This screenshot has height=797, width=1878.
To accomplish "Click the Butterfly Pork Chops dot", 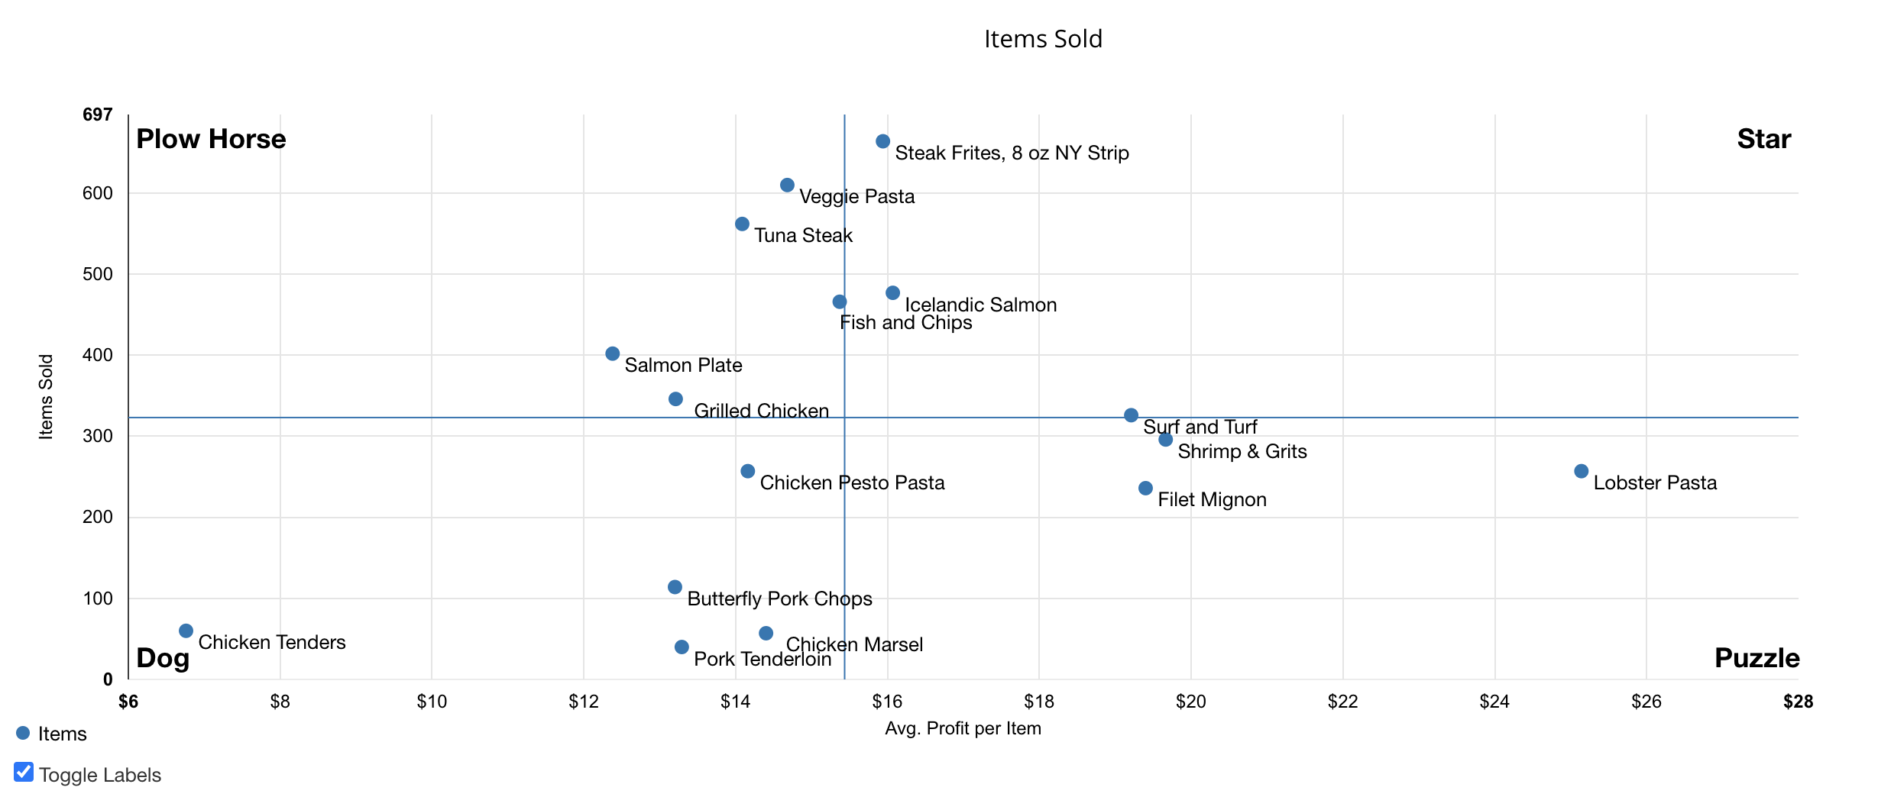I will pyautogui.click(x=675, y=587).
